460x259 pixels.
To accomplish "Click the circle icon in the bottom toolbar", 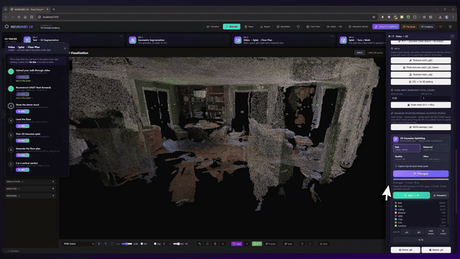I will pyautogui.click(x=208, y=244).
